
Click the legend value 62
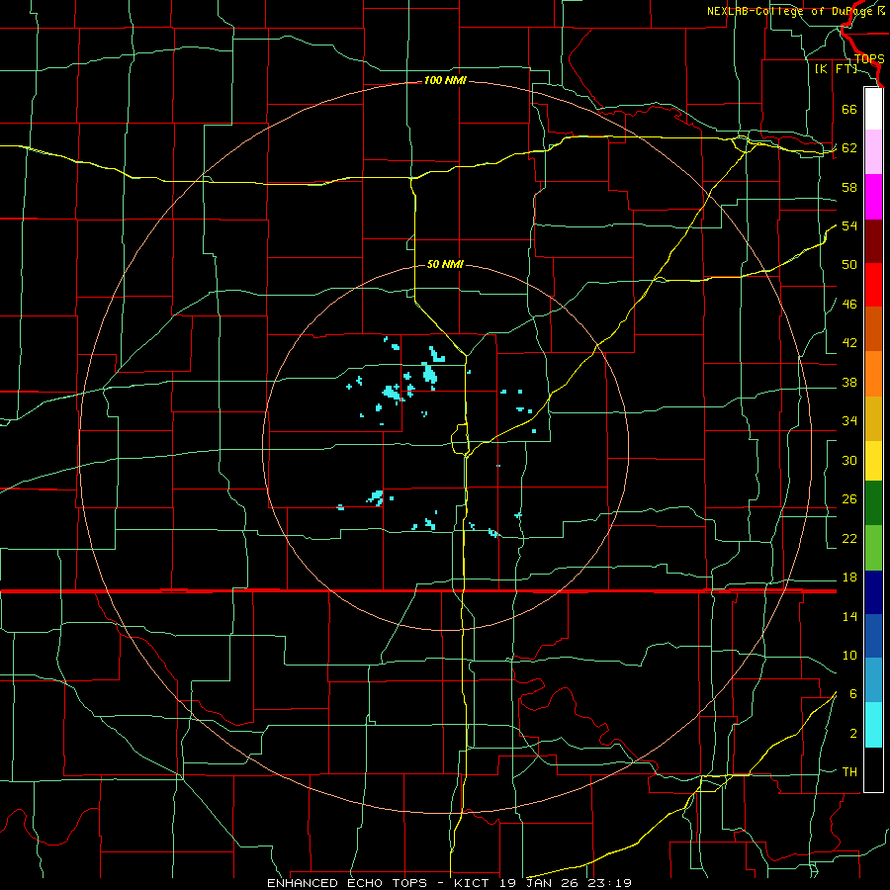click(849, 148)
